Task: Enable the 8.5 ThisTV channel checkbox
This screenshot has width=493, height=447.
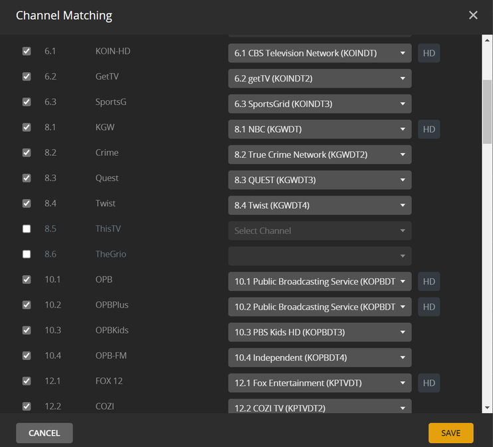Action: tap(27, 229)
